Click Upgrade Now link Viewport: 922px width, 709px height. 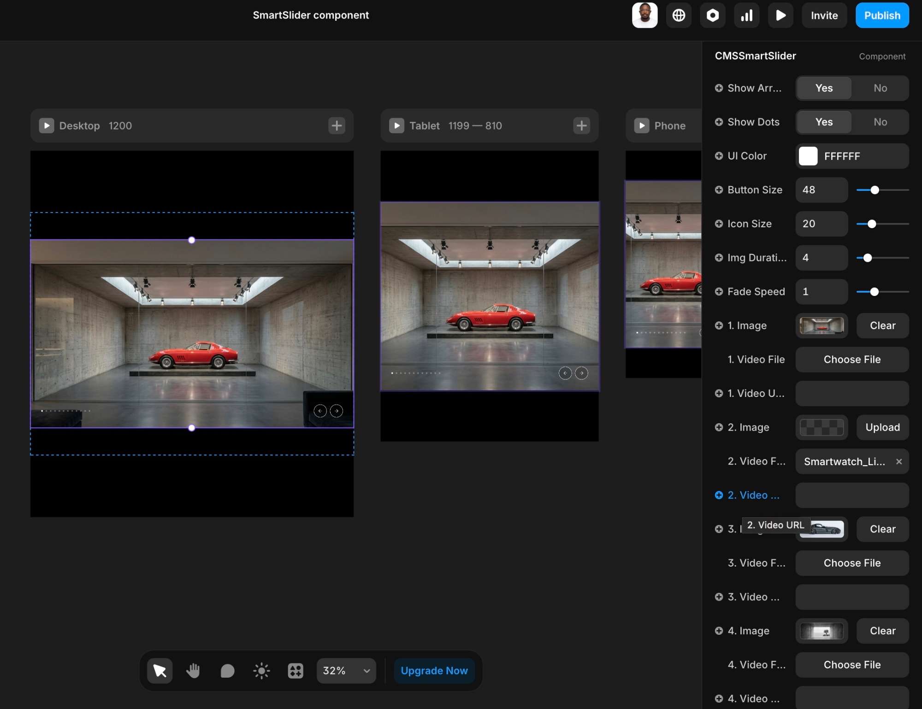click(434, 671)
